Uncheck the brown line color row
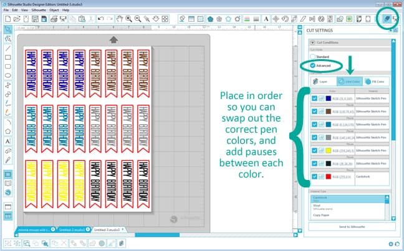 pyautogui.click(x=314, y=111)
